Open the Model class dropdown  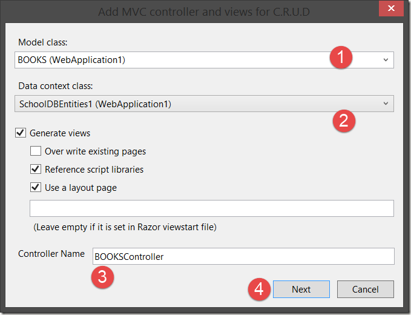204,60
